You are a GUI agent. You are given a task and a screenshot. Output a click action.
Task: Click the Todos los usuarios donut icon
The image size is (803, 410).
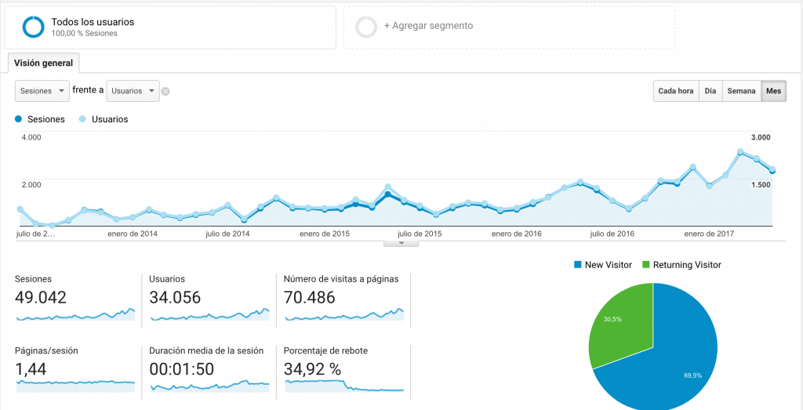point(34,27)
